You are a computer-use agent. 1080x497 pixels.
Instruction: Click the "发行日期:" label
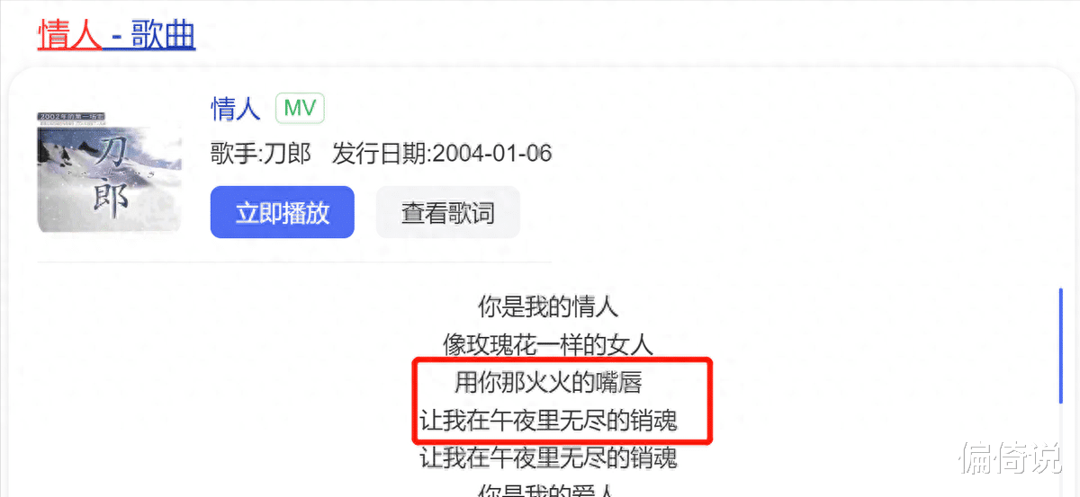tap(382, 154)
